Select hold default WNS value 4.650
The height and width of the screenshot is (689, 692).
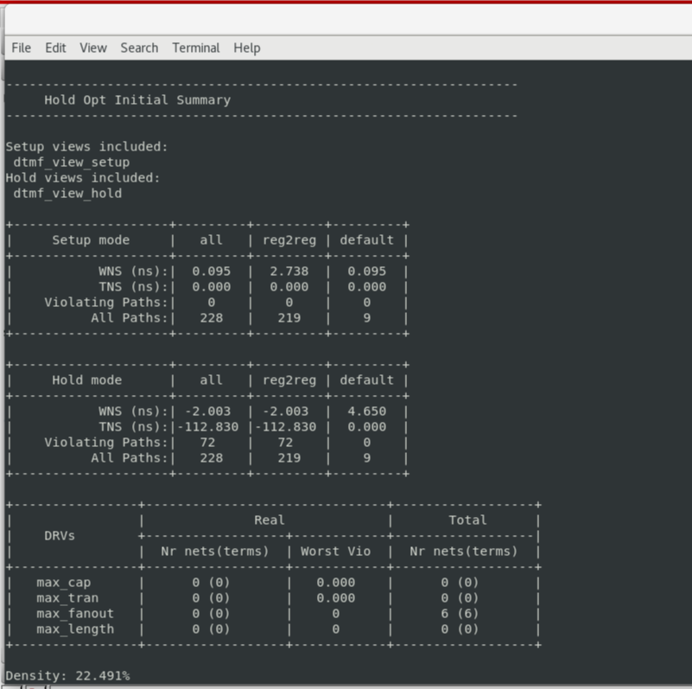[367, 411]
